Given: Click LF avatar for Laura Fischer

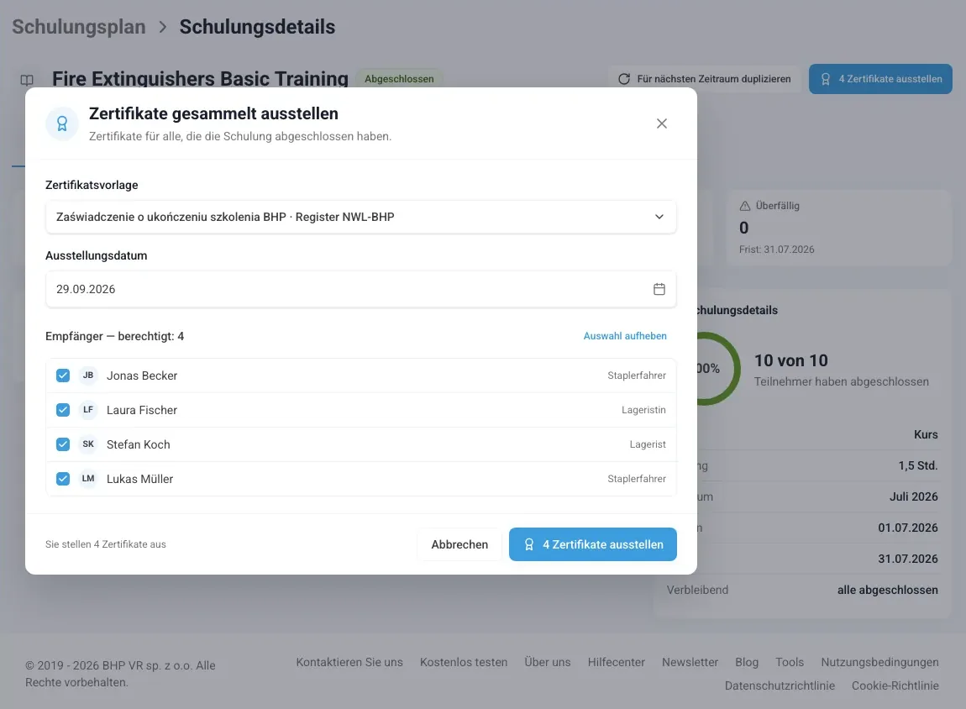Looking at the screenshot, I should pyautogui.click(x=88, y=410).
